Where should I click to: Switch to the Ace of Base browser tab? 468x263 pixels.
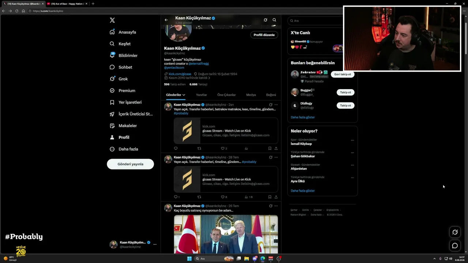(x=67, y=4)
